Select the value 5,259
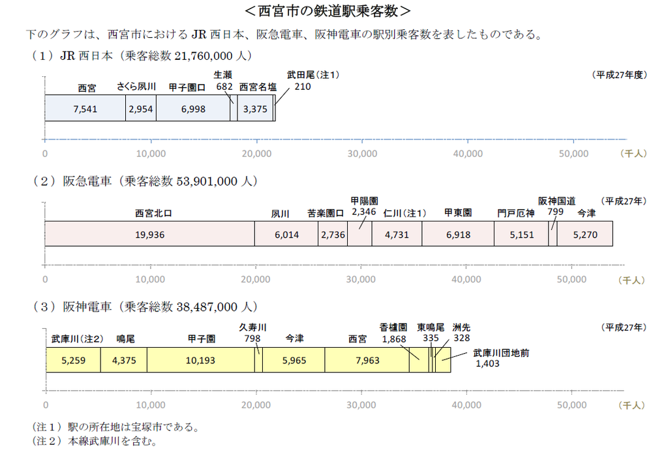Viewport: 668px width, 452px height. tap(73, 361)
